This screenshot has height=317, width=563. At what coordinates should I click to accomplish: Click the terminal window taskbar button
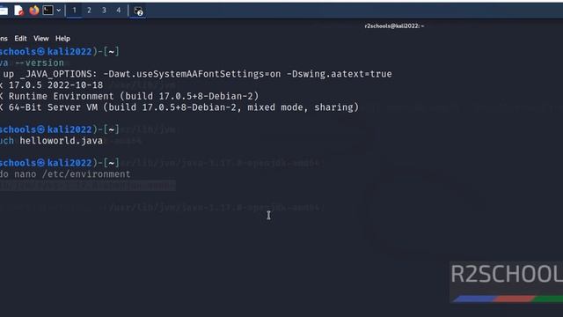click(138, 11)
